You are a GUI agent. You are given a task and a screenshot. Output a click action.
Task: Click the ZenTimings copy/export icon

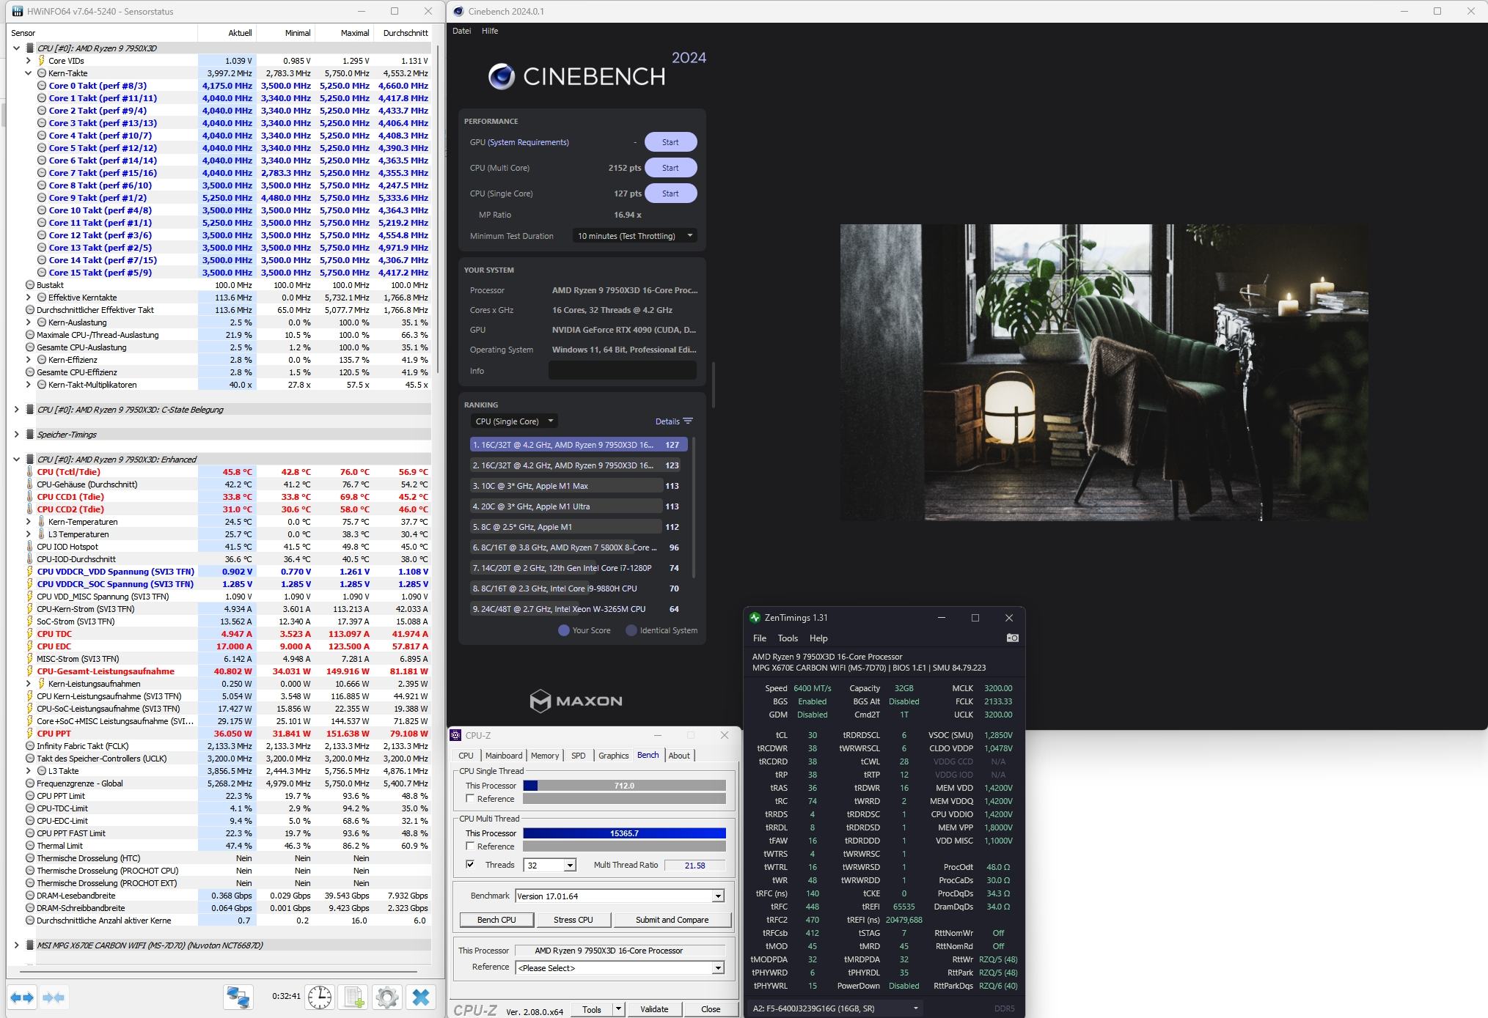tap(1008, 641)
